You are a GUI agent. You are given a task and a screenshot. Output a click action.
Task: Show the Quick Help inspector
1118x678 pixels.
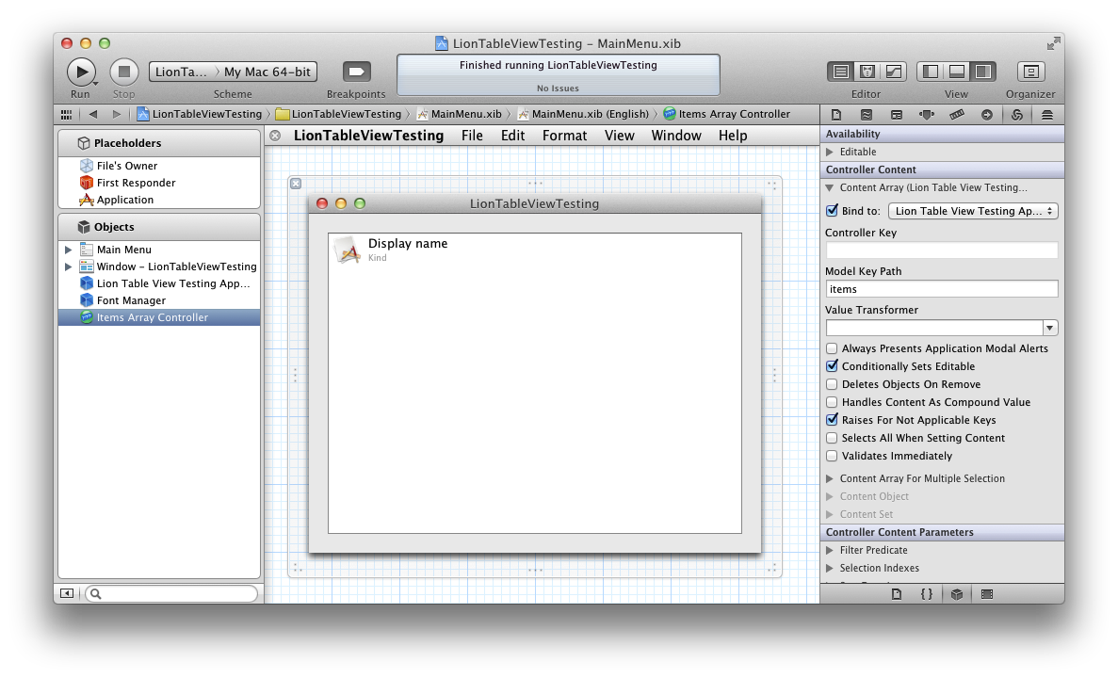coord(867,115)
